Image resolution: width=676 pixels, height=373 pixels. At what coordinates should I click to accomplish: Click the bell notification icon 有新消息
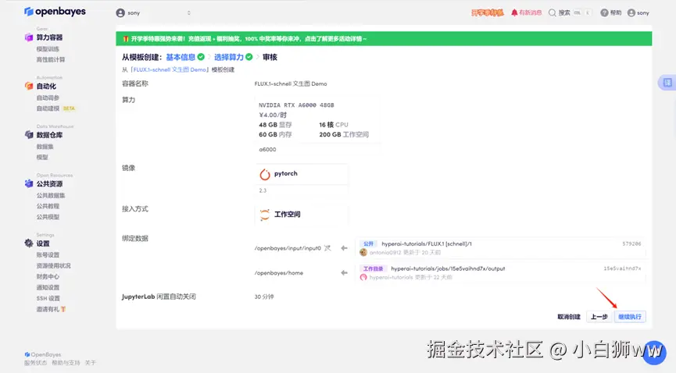tap(514, 13)
